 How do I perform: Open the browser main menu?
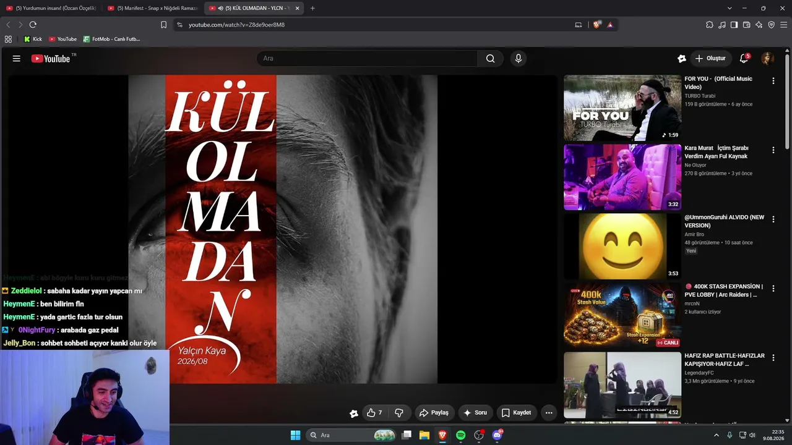pyautogui.click(x=783, y=25)
